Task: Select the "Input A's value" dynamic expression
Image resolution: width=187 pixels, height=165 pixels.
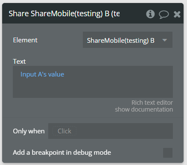Action: click(42, 74)
